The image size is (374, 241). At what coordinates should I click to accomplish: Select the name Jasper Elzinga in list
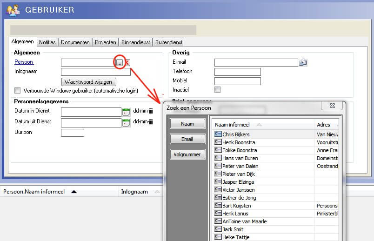coord(238,182)
